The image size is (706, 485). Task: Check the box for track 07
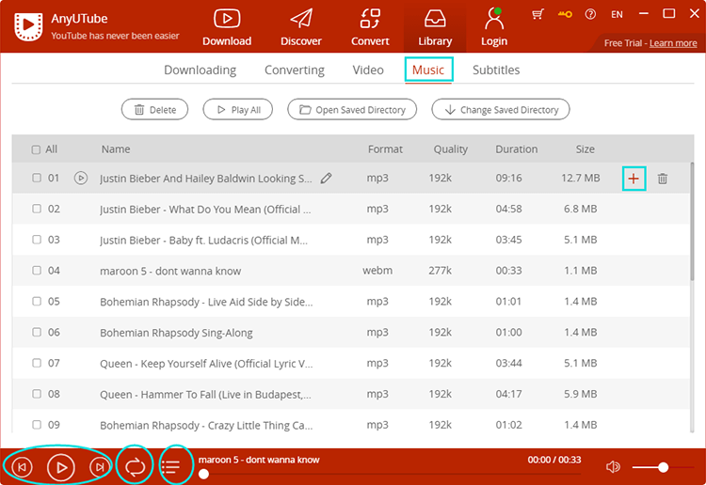(37, 363)
